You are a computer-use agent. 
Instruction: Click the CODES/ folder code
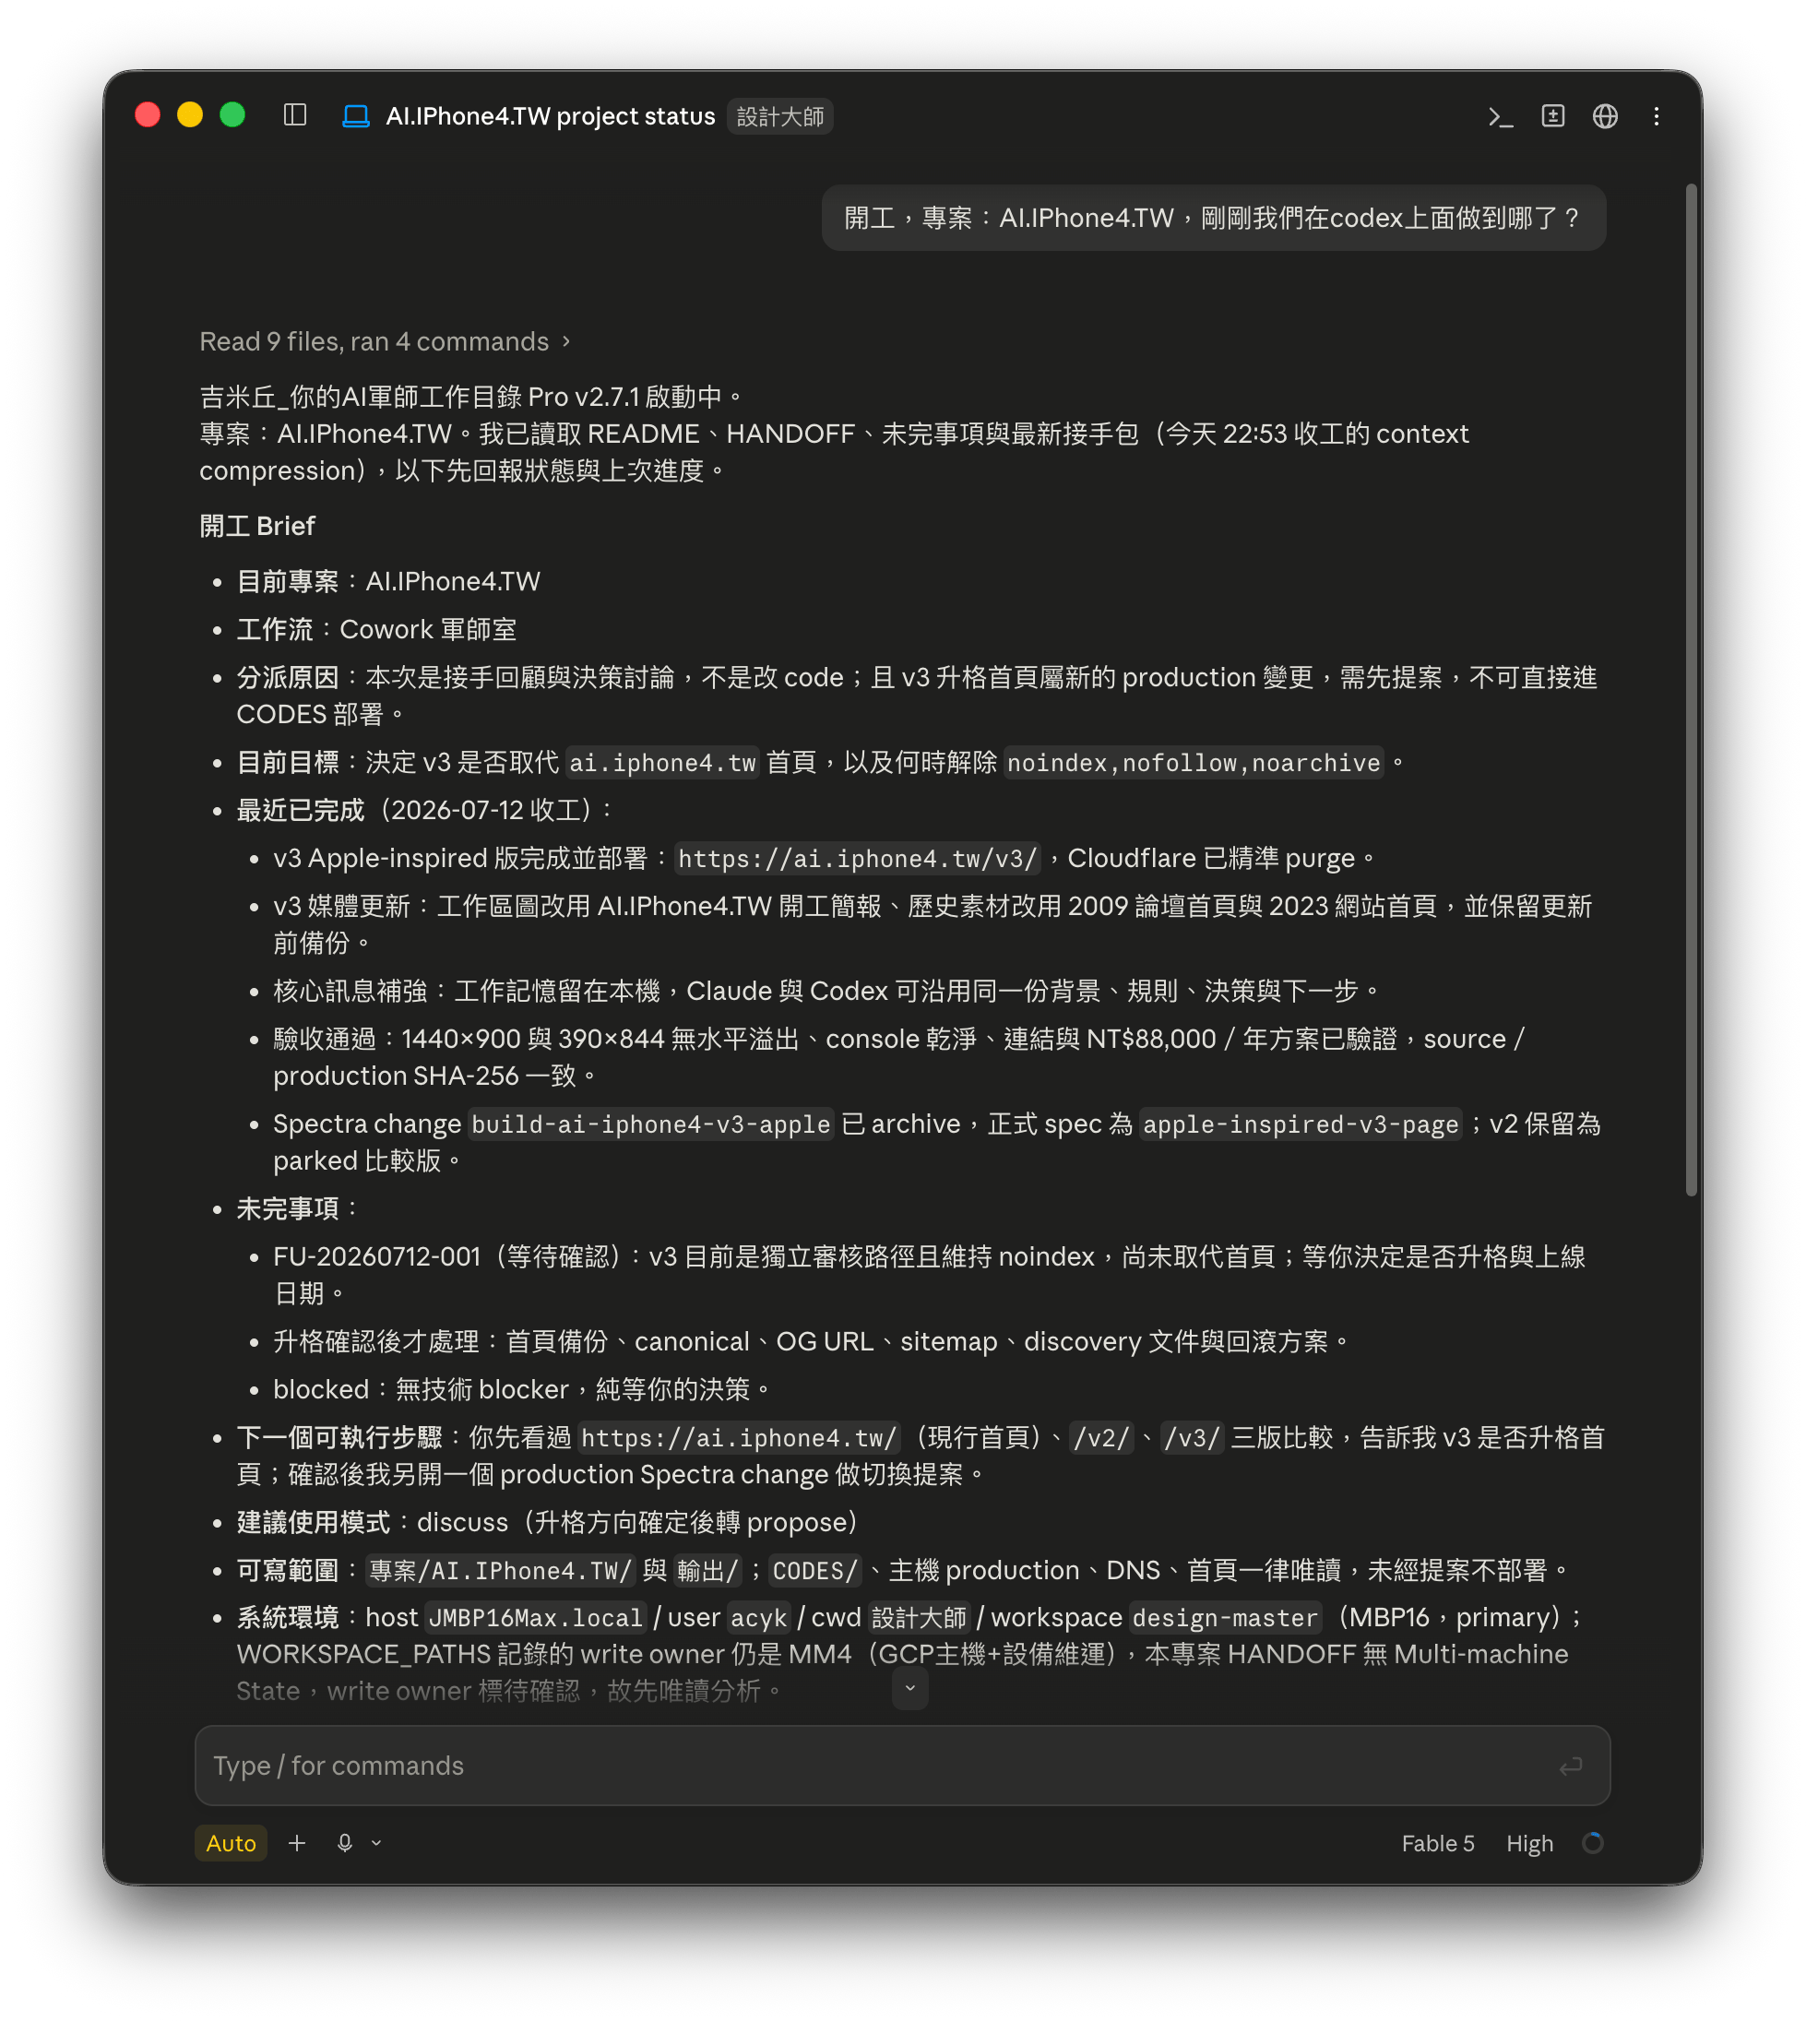[x=814, y=1571]
